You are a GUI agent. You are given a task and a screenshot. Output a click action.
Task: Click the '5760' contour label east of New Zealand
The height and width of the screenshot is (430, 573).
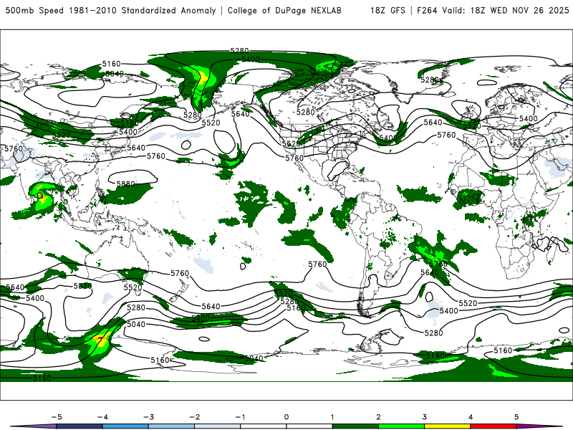(180, 274)
